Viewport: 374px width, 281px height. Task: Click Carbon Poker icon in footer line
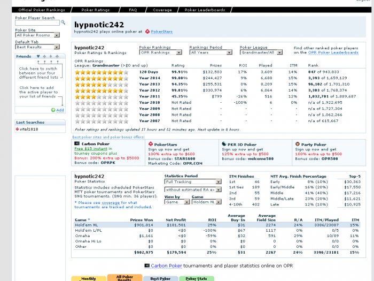(147, 265)
